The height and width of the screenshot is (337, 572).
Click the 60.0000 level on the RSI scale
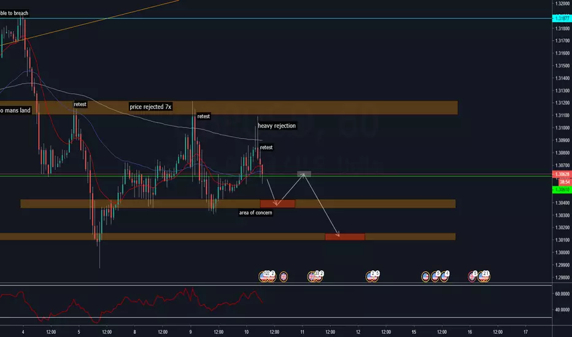[x=562, y=293]
